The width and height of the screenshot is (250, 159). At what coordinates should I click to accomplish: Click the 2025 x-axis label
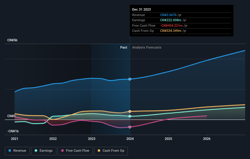(168, 139)
